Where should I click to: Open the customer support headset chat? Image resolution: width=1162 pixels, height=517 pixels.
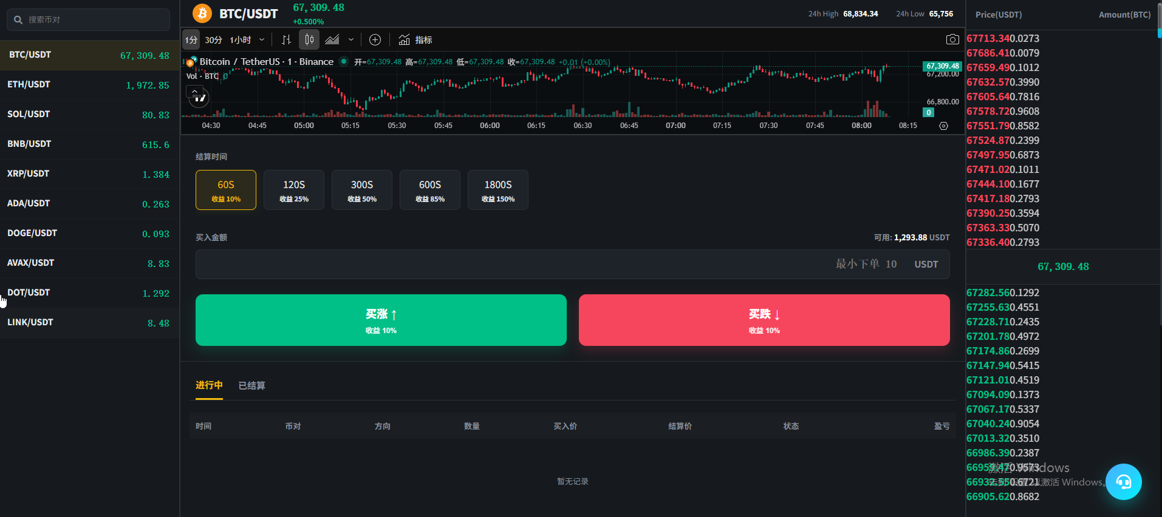(1123, 482)
